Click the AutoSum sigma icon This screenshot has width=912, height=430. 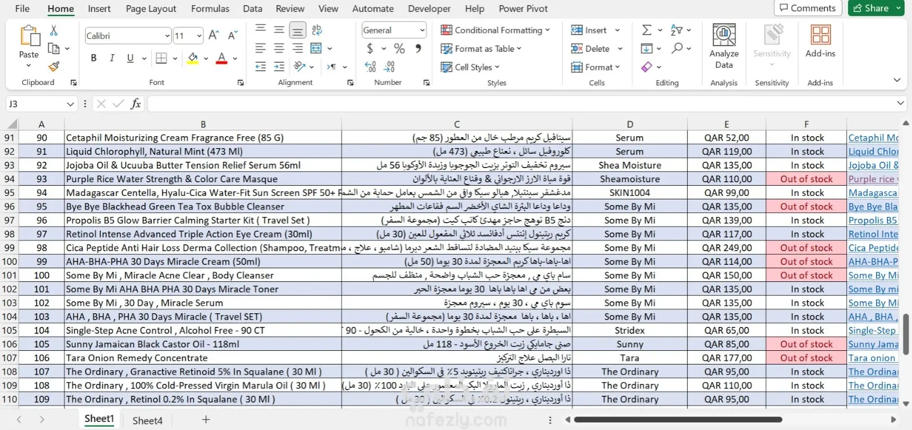point(647,30)
